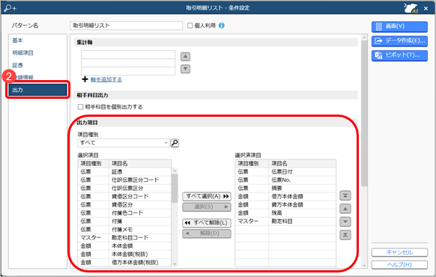Screen dimensions: 436x277
Task: Click 項目名 column header in 選択項目 list
Action: click(x=140, y=164)
